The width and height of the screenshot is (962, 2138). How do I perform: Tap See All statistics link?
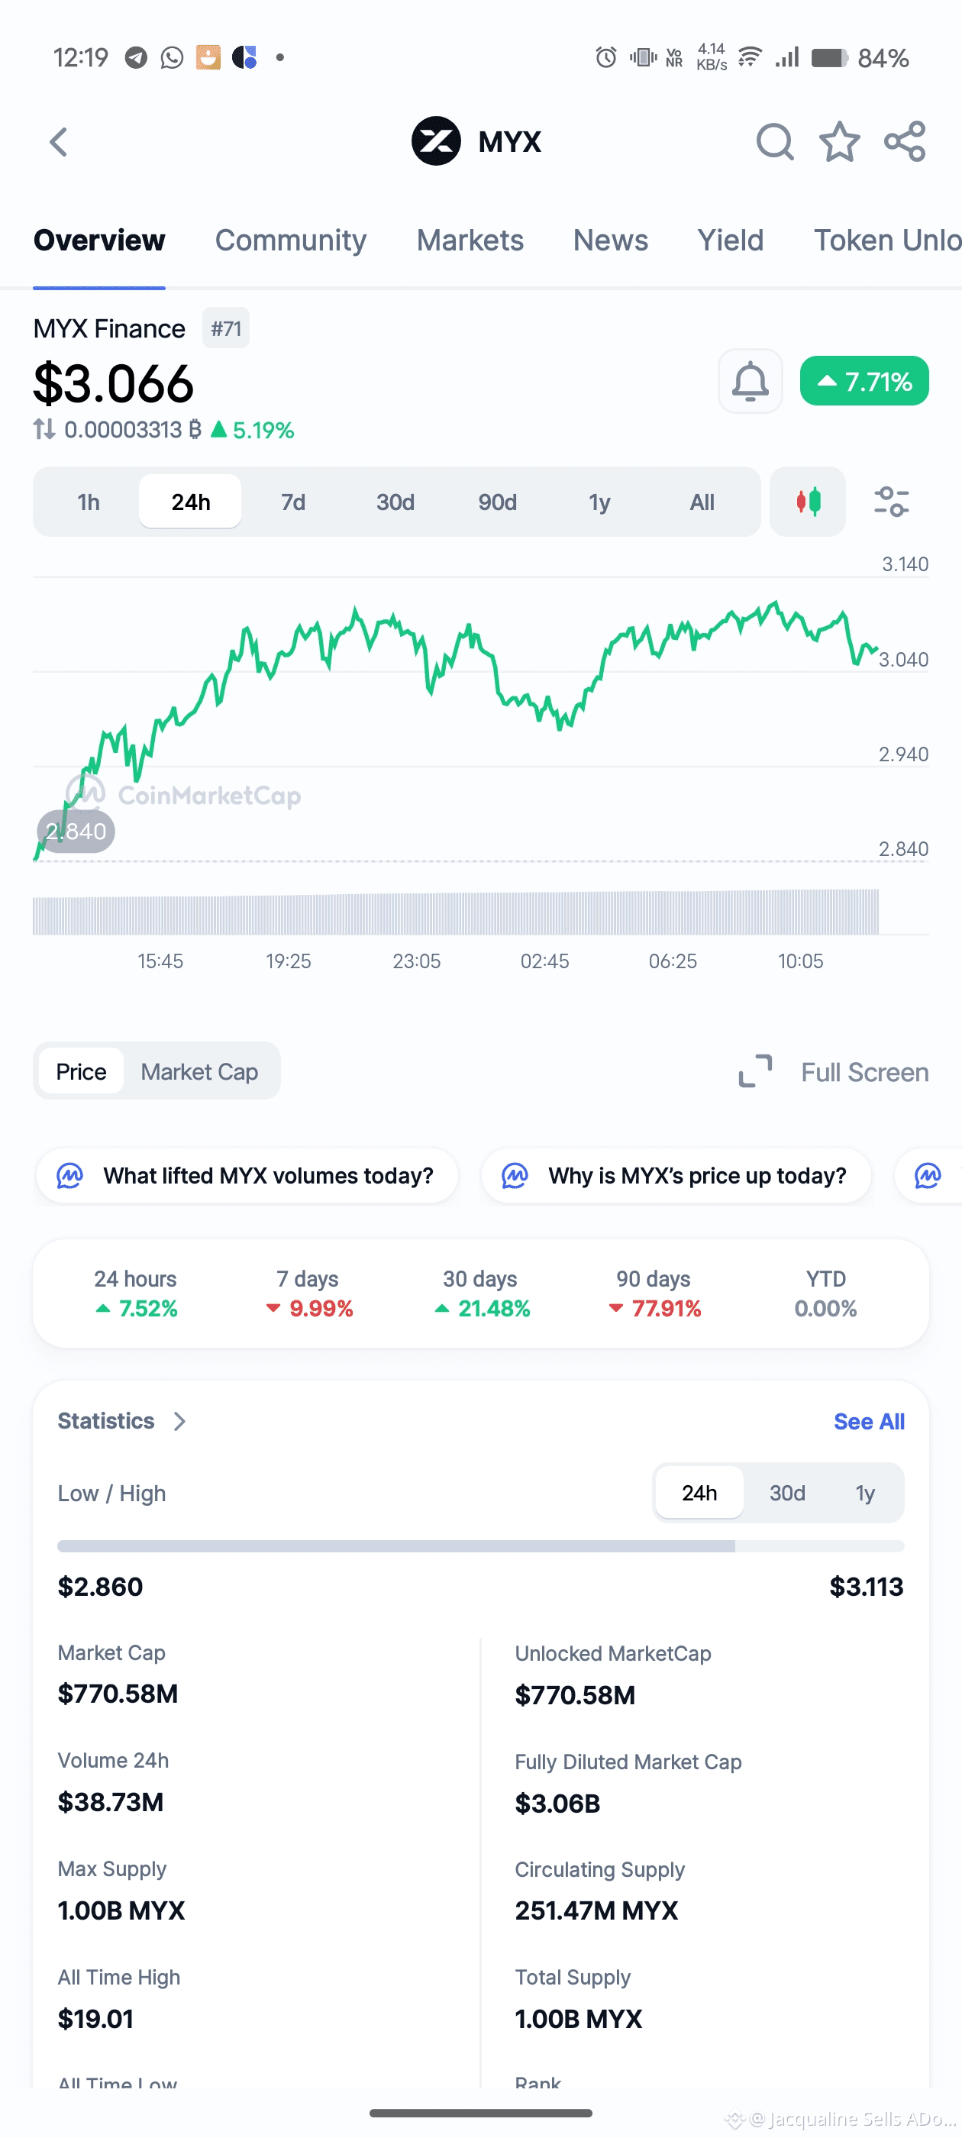(x=868, y=1422)
